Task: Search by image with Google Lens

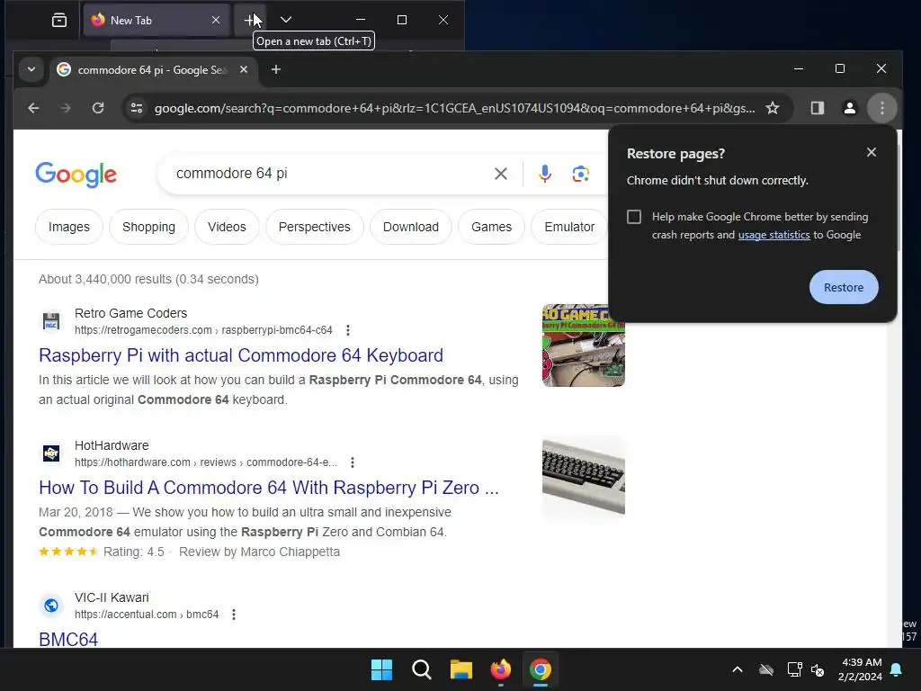Action: tap(580, 174)
